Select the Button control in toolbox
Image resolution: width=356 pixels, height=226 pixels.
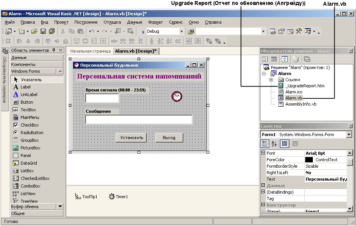click(x=27, y=102)
